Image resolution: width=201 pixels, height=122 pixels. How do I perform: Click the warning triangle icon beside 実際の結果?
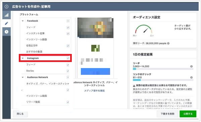tap(134, 86)
